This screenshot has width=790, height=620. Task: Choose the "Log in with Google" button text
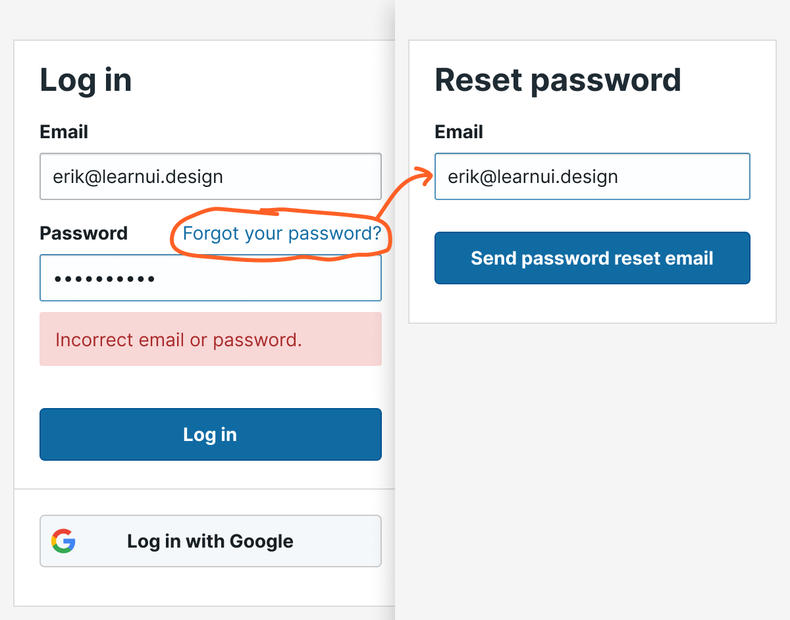click(210, 541)
